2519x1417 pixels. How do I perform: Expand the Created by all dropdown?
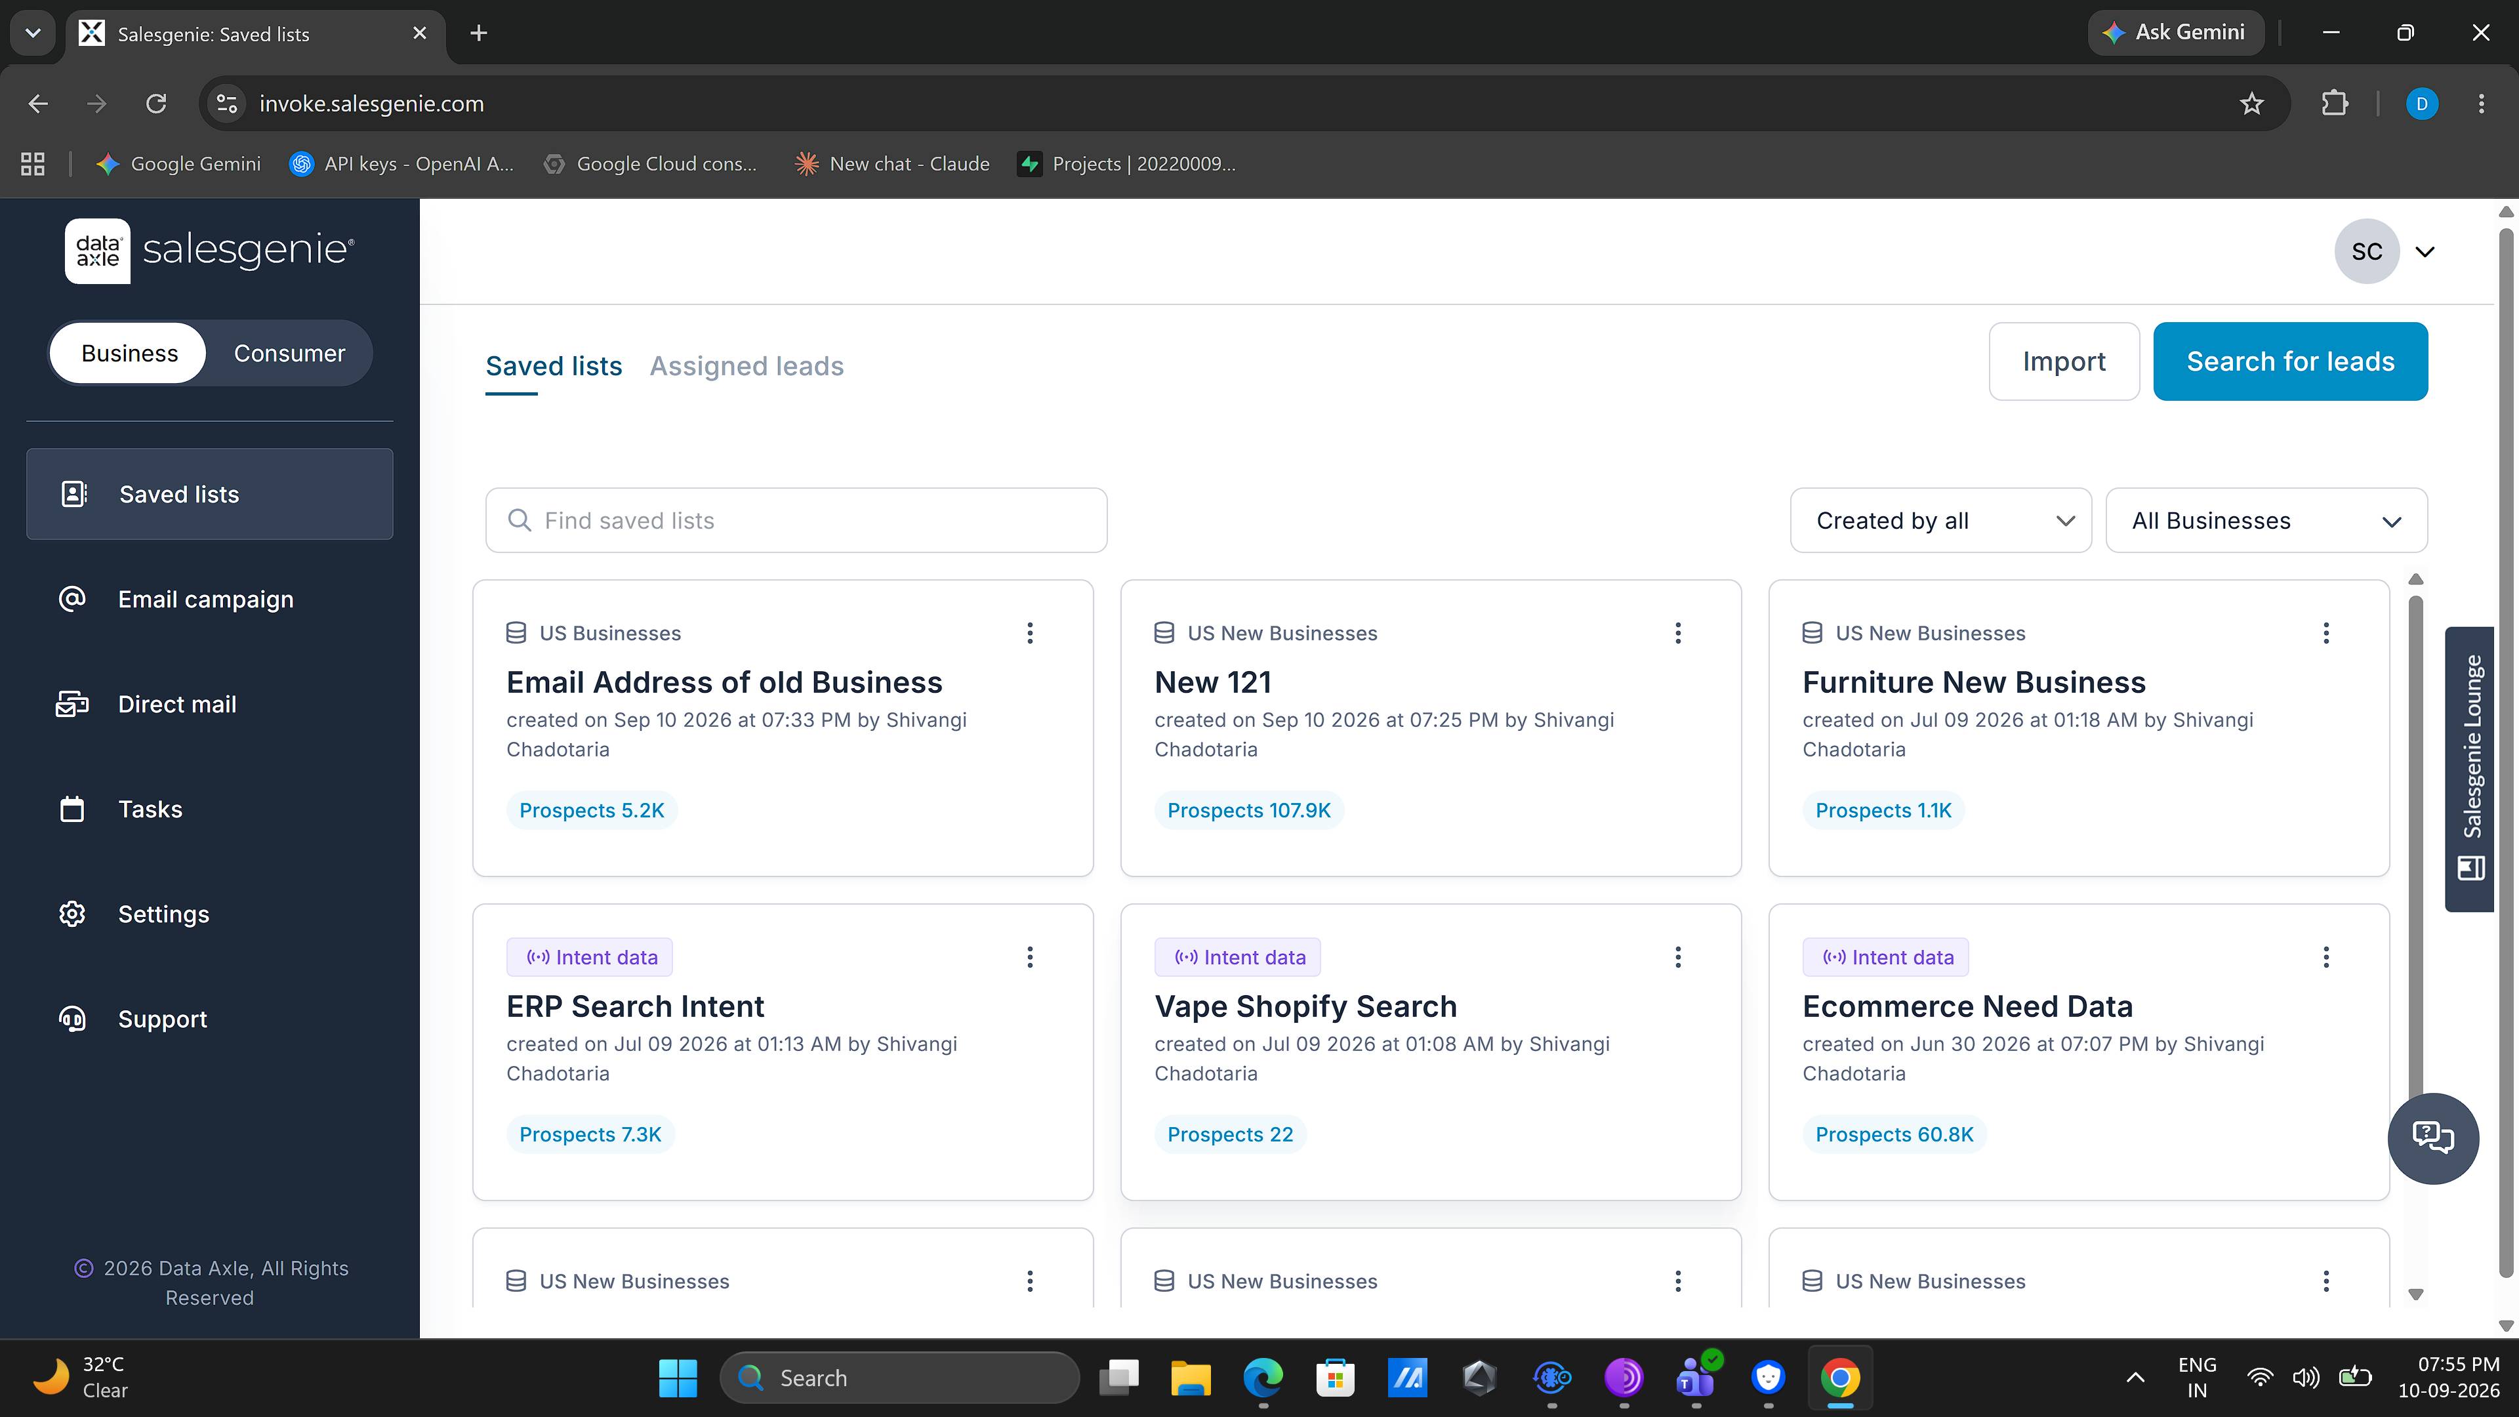point(1940,520)
